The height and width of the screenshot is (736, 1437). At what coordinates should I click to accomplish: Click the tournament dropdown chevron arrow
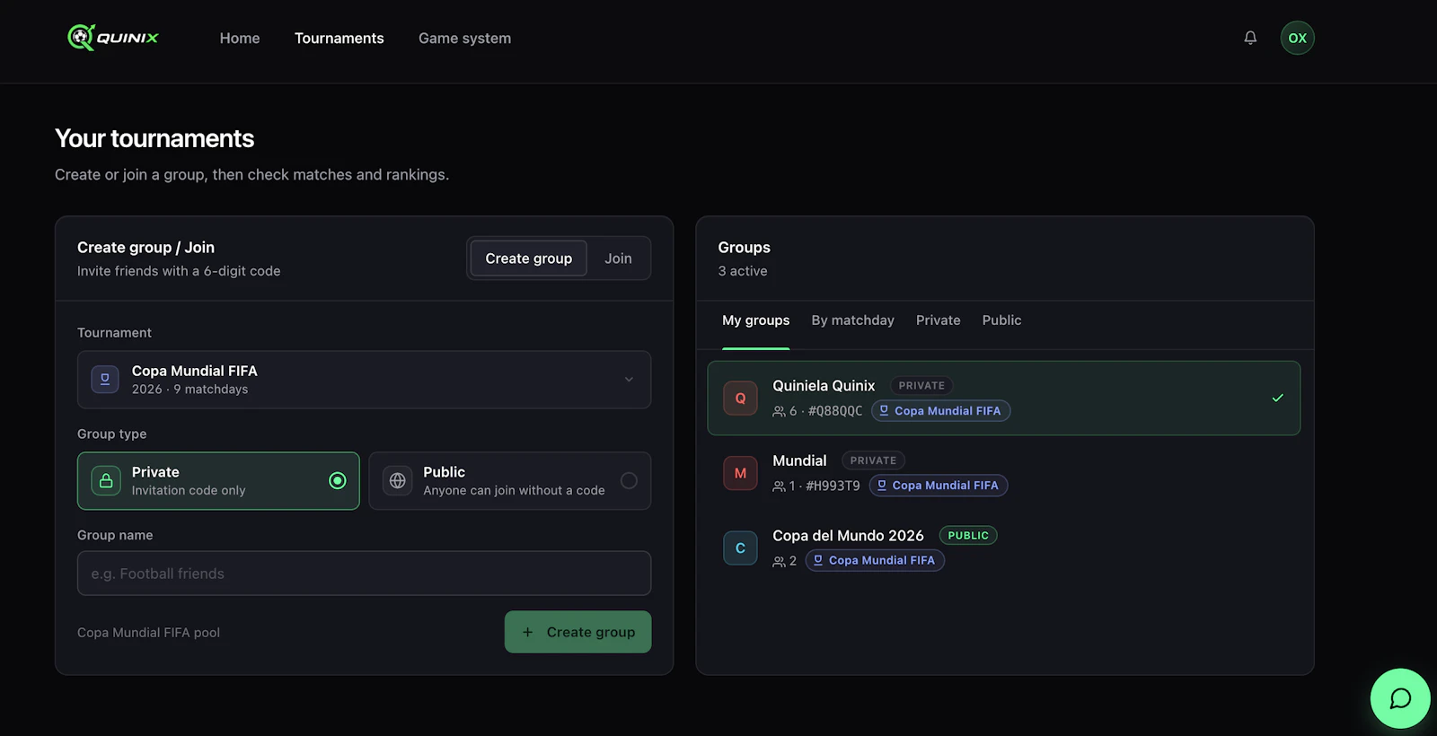629,380
